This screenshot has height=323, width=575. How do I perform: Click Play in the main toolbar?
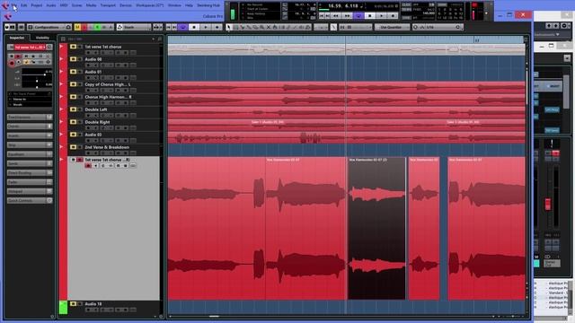pos(206,27)
